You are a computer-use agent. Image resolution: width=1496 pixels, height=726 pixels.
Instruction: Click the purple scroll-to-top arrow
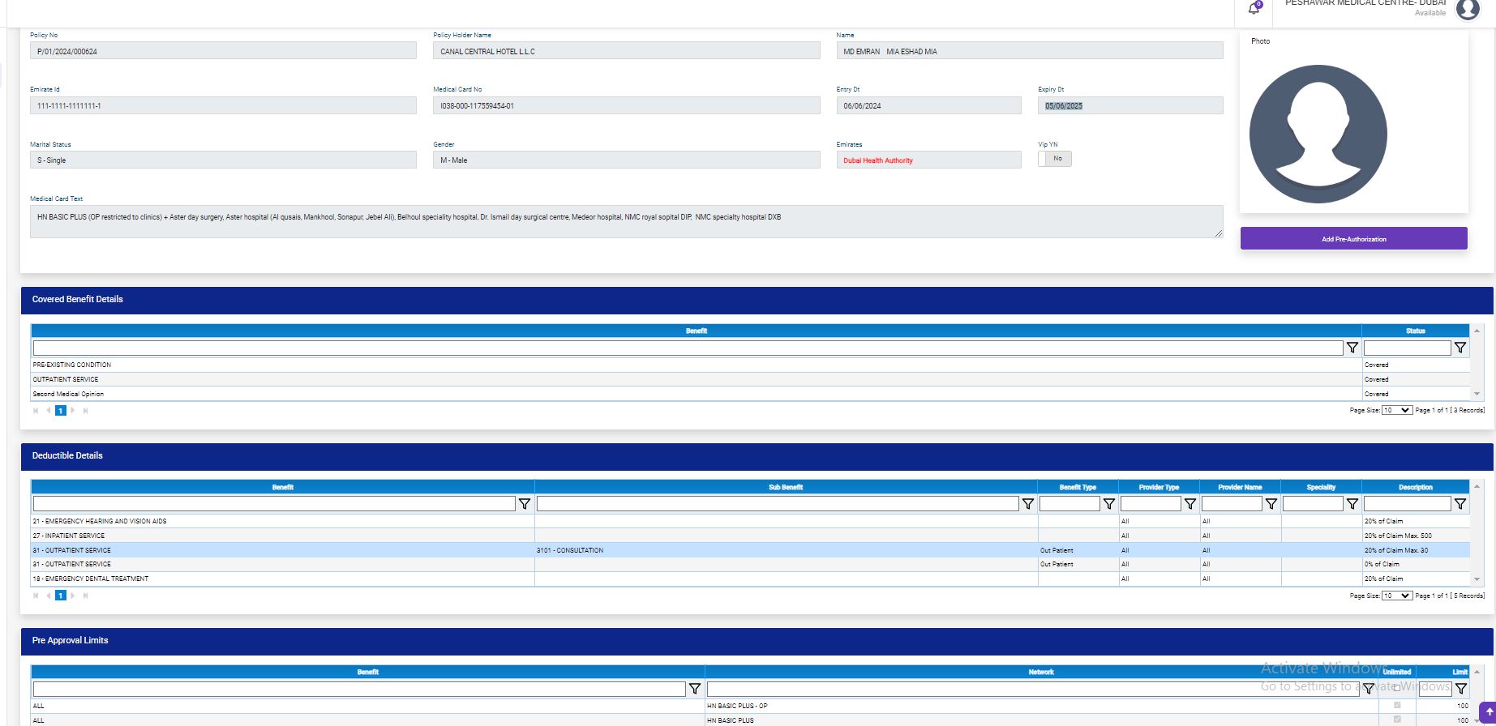(1488, 712)
